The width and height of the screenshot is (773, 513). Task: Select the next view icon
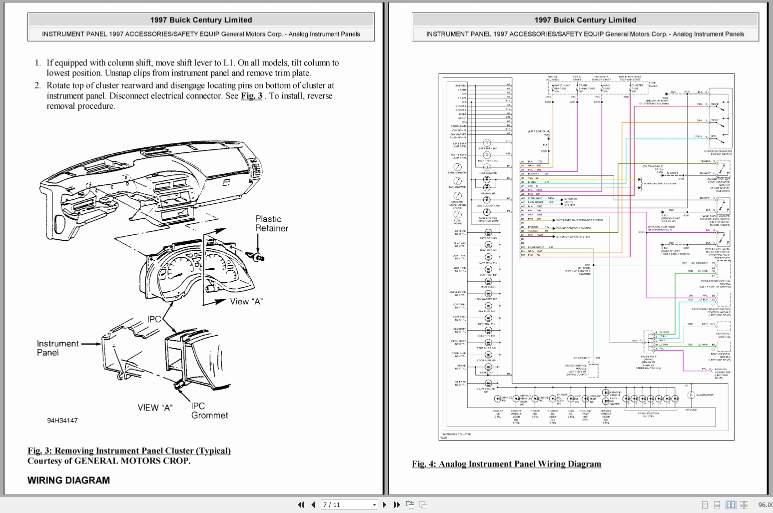click(x=423, y=505)
